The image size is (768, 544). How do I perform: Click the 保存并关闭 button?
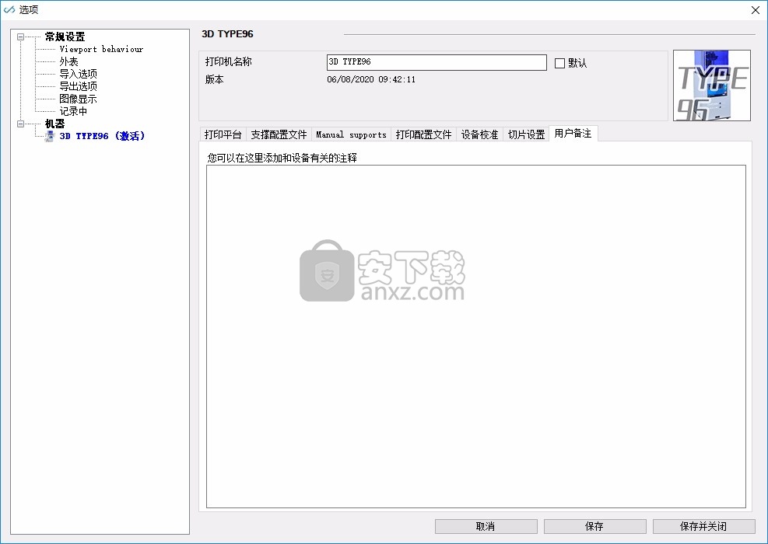point(704,526)
